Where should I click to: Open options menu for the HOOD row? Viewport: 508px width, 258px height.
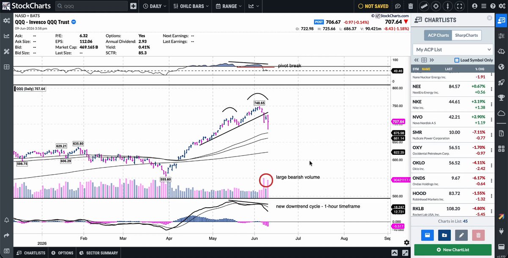click(x=491, y=196)
